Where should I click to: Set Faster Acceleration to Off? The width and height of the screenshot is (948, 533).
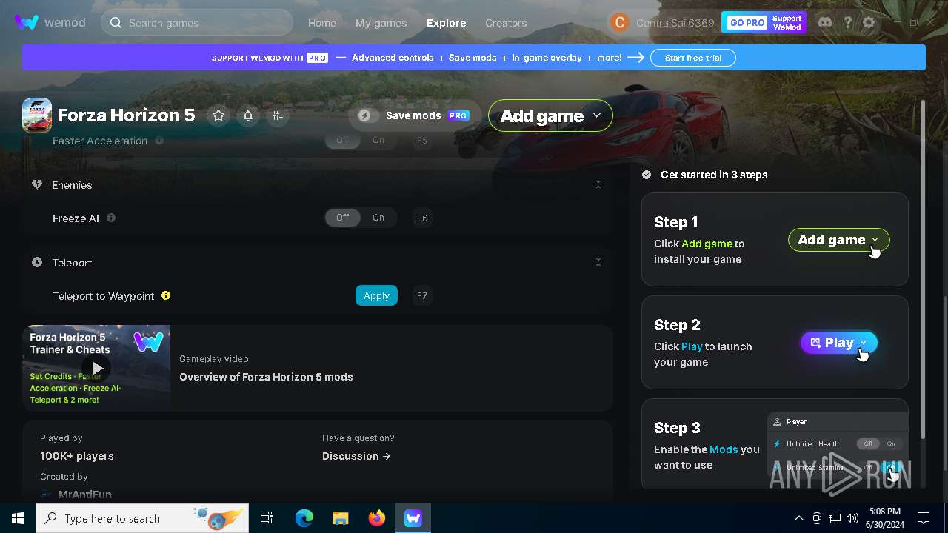[342, 140]
